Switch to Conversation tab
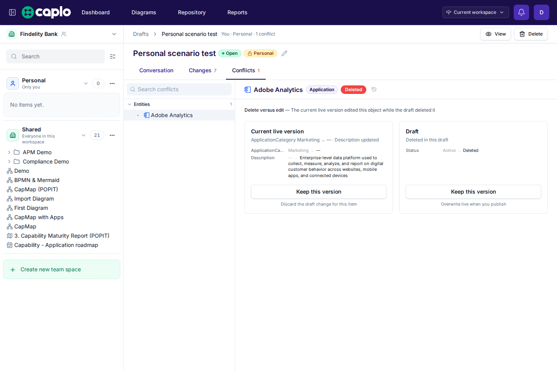557x371 pixels. [x=156, y=70]
